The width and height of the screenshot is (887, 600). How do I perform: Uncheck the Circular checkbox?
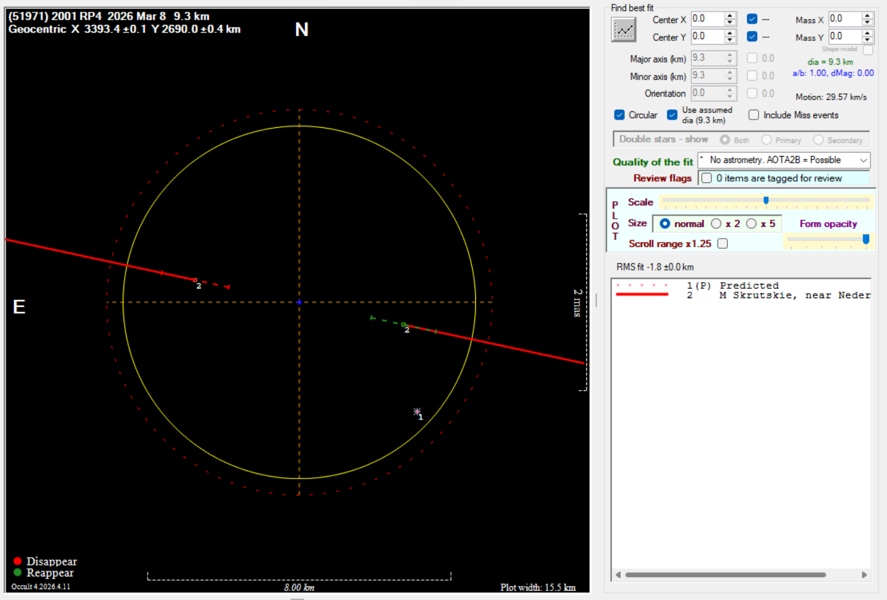(619, 115)
